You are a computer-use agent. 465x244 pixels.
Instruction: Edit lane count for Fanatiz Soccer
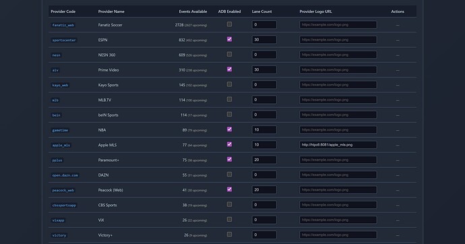click(x=264, y=25)
